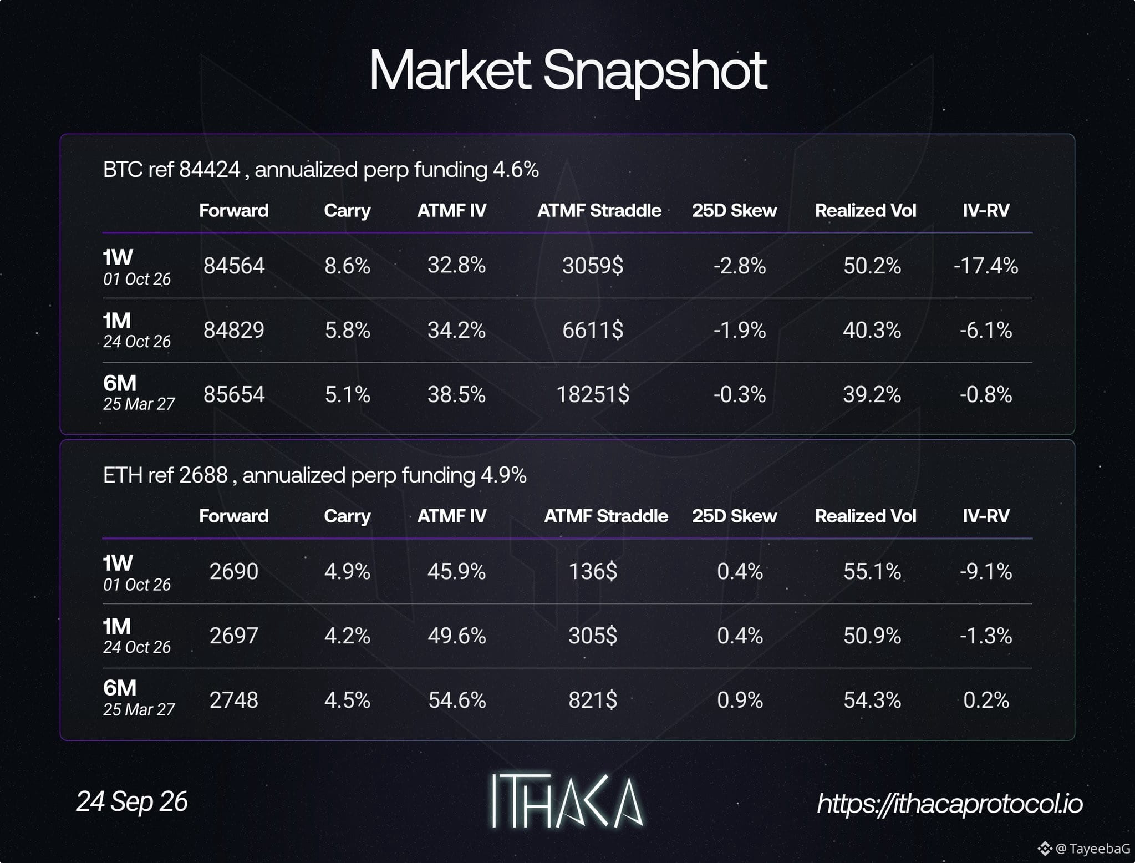Click the @TayeebaG watermark handle
The image size is (1135, 863).
click(x=1092, y=848)
